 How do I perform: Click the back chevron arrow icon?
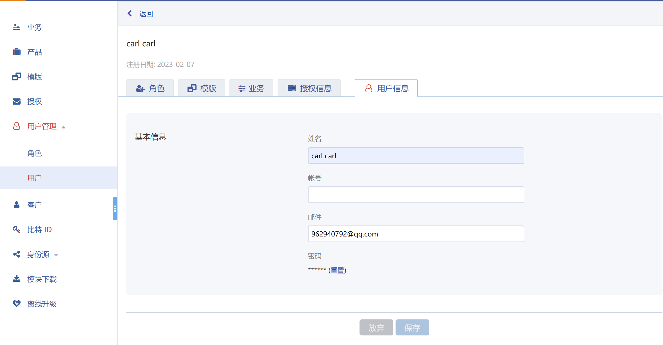tap(130, 13)
